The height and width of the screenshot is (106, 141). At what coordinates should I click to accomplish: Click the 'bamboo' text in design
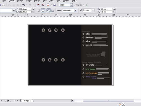(x=89, y=38)
